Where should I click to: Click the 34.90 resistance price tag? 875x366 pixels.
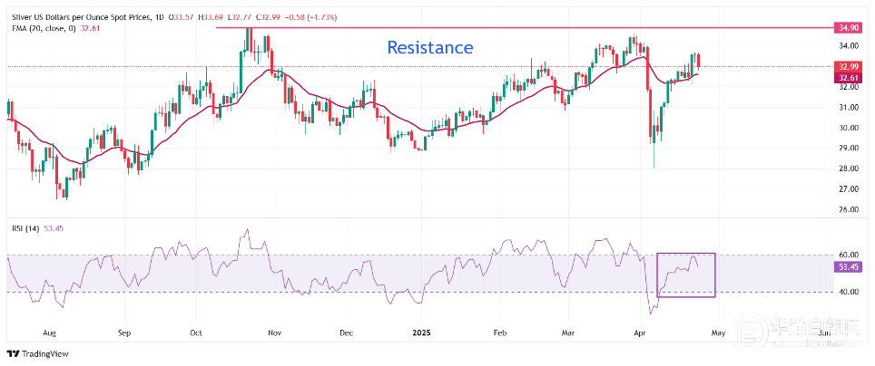click(849, 29)
